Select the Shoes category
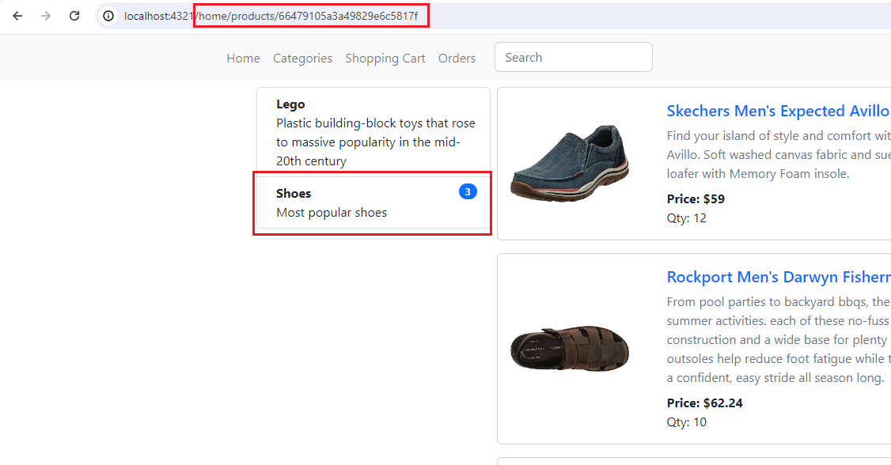The width and height of the screenshot is (891, 465). (373, 202)
